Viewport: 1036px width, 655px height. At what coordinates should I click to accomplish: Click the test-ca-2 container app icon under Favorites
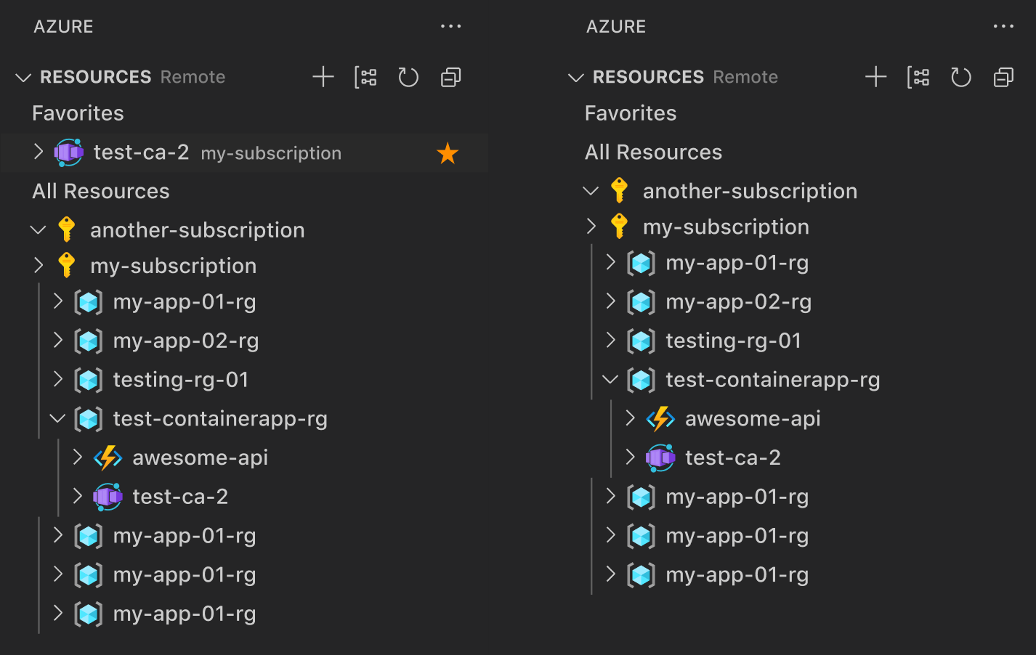(68, 152)
